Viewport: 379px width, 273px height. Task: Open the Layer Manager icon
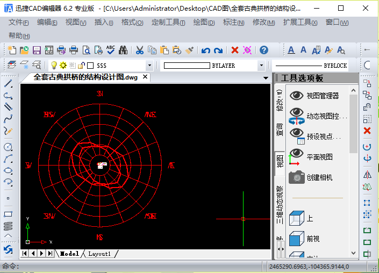(x=12, y=65)
